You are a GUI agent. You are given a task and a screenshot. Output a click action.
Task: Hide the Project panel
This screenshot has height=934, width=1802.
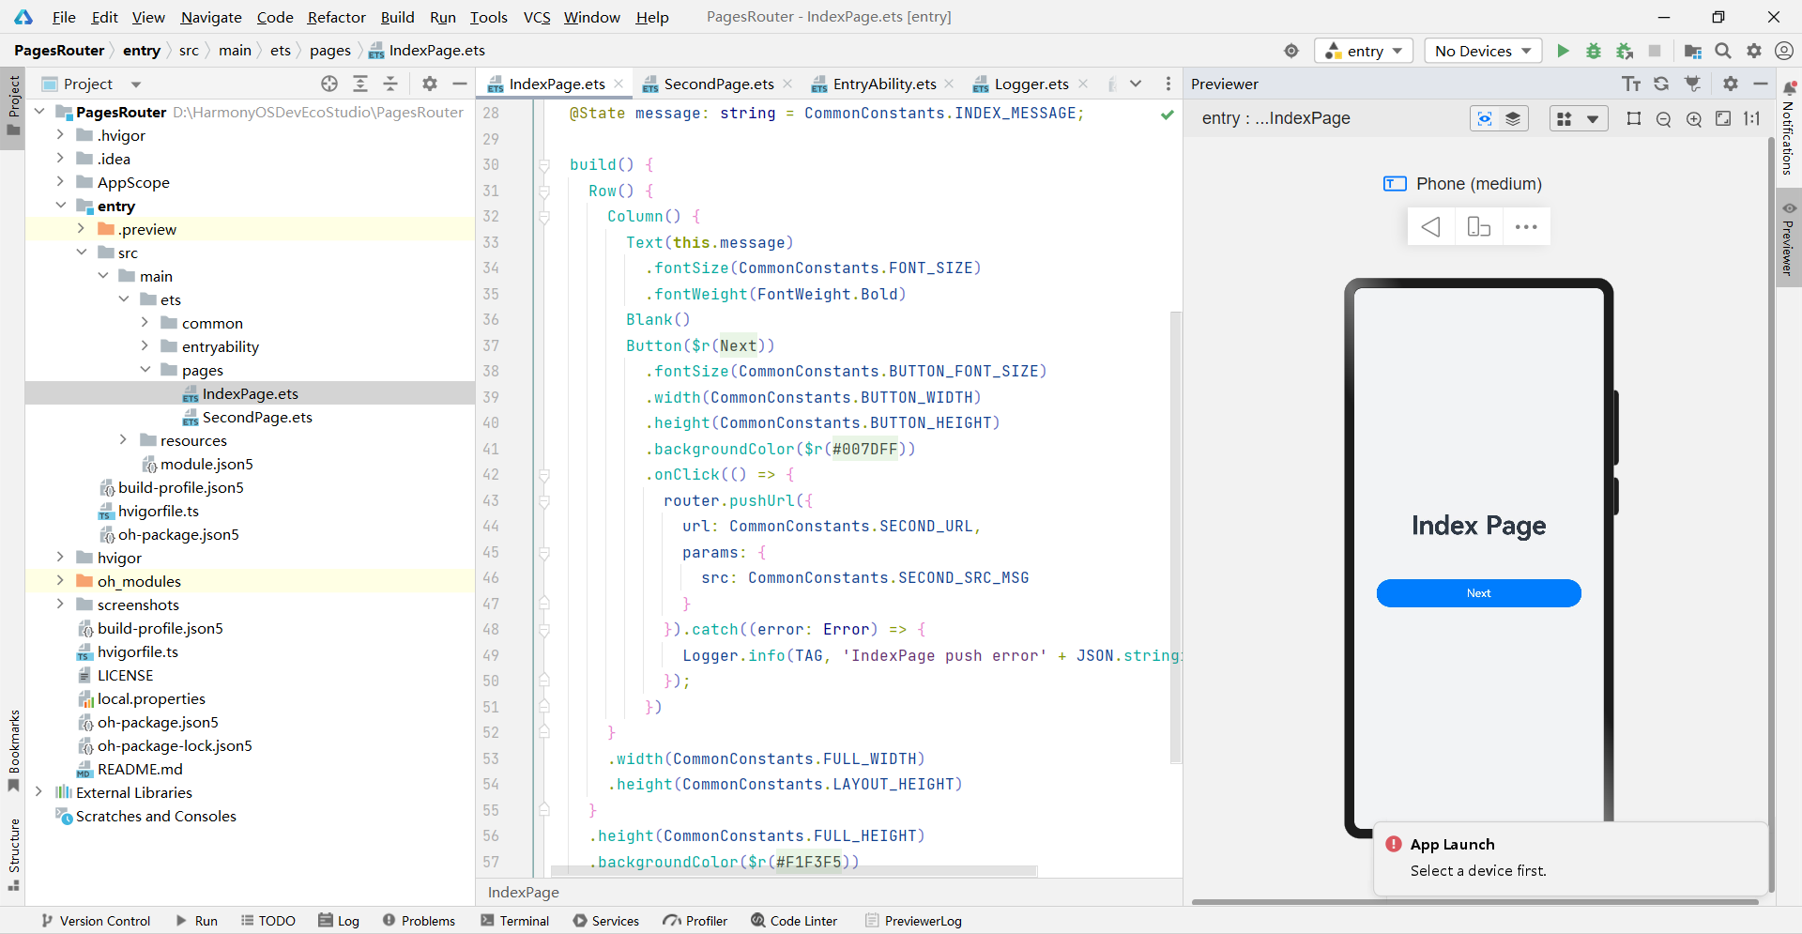coord(460,84)
